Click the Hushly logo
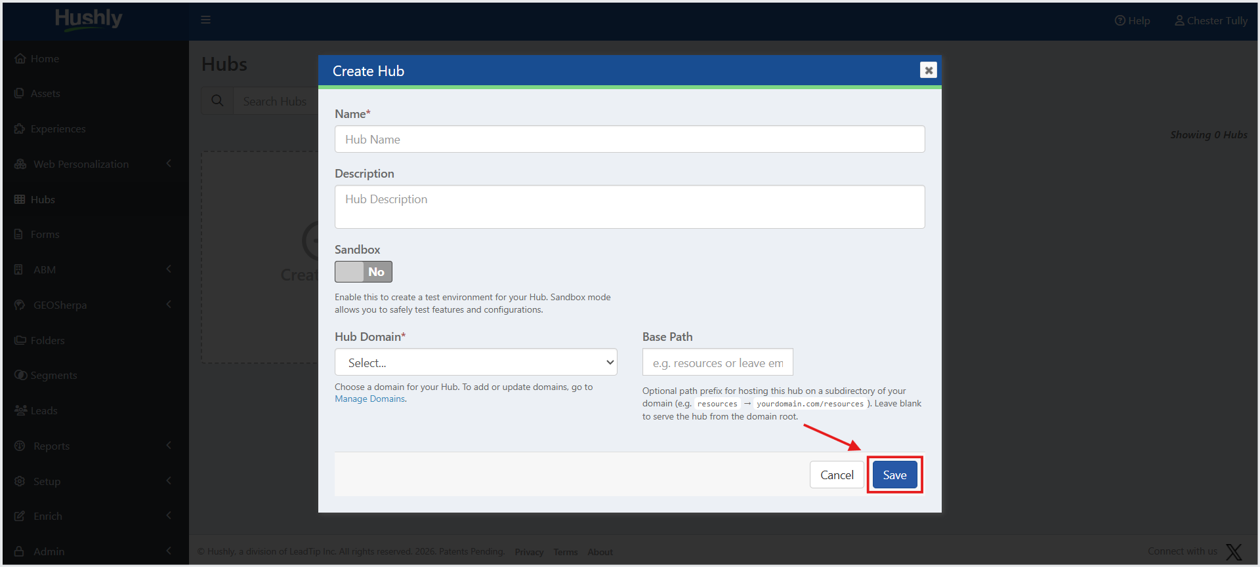1260x567 pixels. point(89,20)
